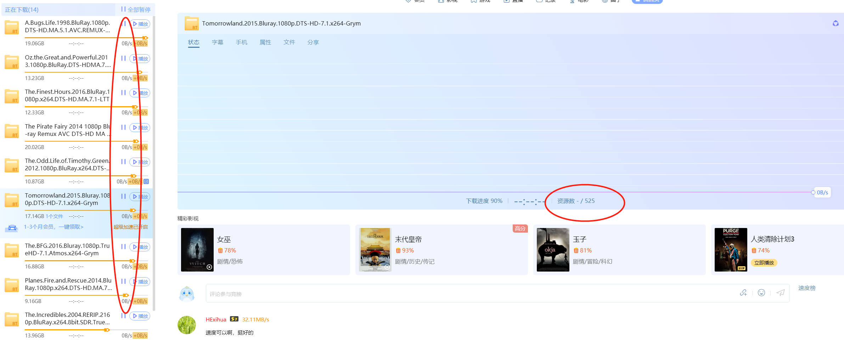Screen dimensions: 844x342
Task: Open the 正在下载(14) list header
Action: 22,10
